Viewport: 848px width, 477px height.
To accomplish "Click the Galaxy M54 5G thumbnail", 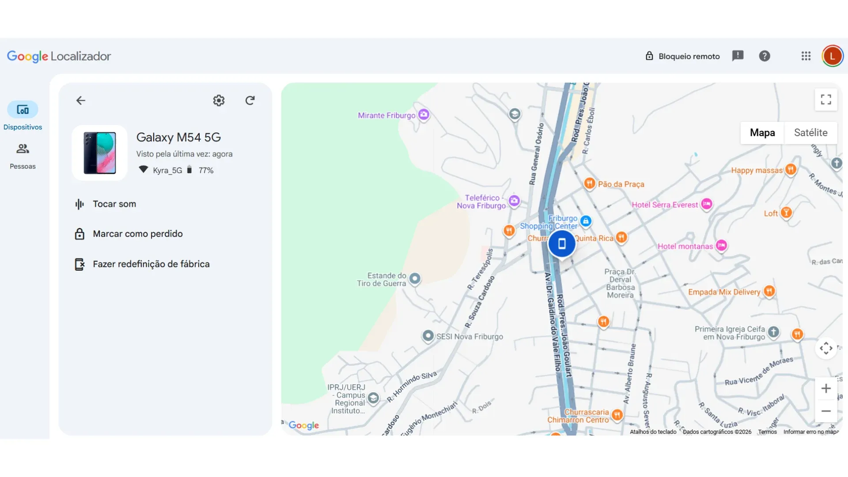I will (100, 153).
